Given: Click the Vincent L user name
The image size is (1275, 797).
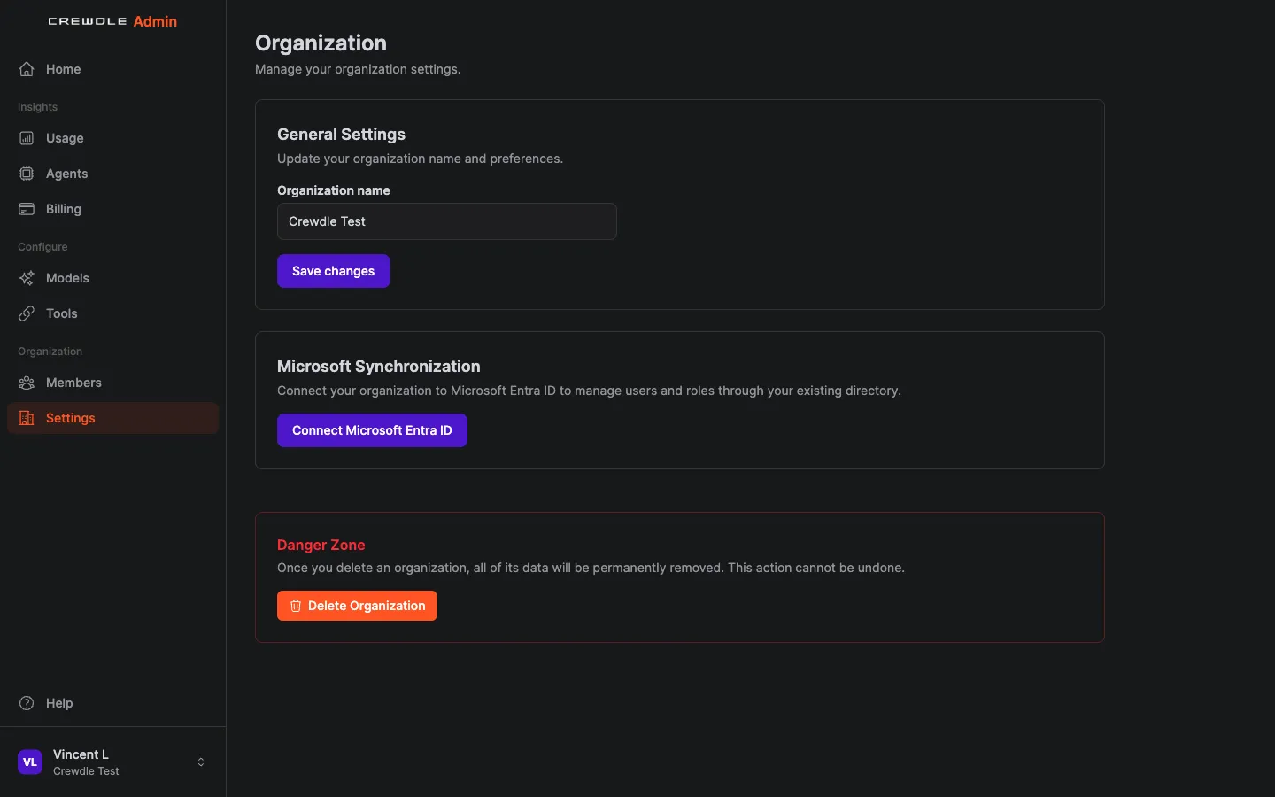Looking at the screenshot, I should pos(81,754).
